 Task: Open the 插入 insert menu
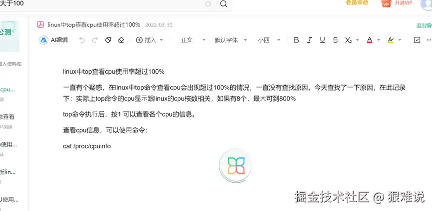[150, 40]
